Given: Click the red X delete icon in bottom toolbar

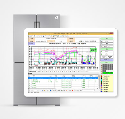Looking at the screenshot, I should (x=67, y=90).
